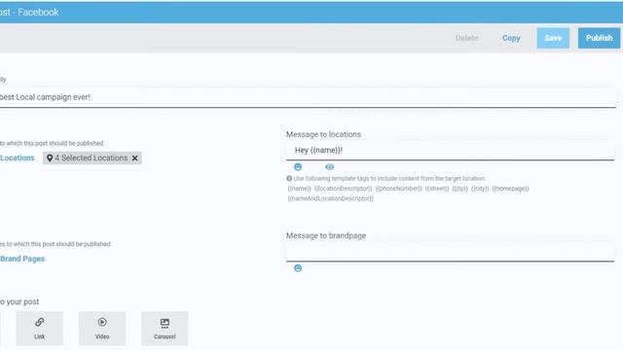Add a Video attachment to post
The height and width of the screenshot is (350, 623).
102,329
